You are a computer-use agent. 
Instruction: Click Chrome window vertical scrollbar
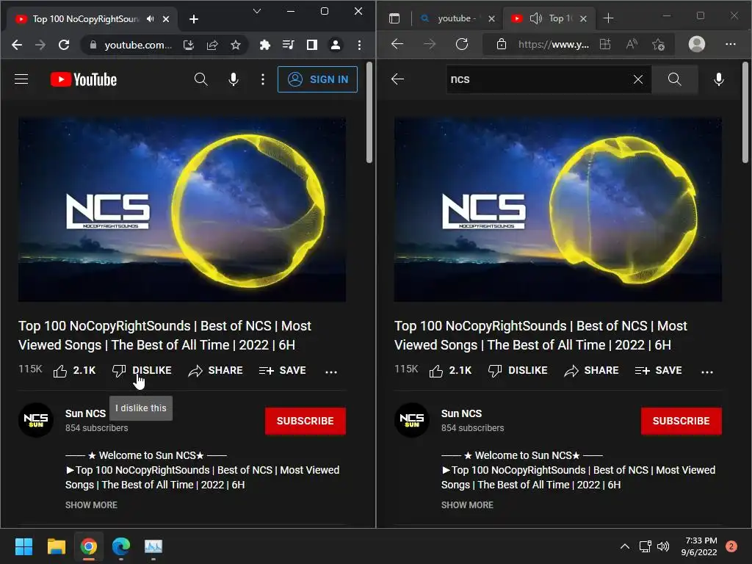(x=369, y=112)
